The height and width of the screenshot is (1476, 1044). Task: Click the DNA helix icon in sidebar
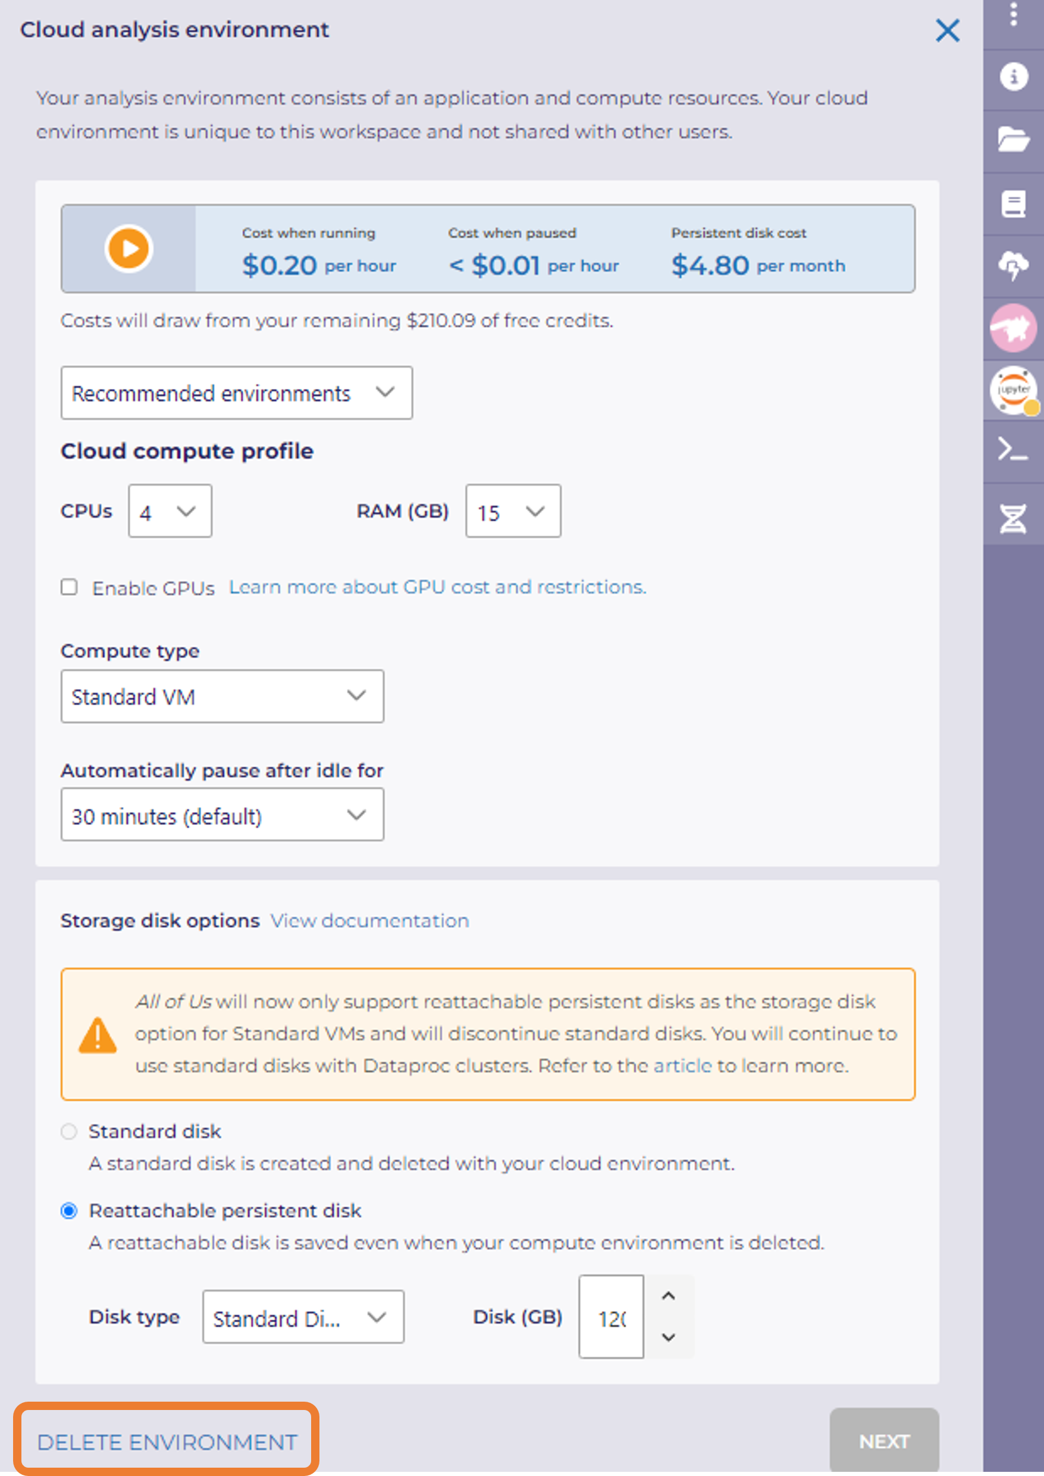[x=1013, y=518]
